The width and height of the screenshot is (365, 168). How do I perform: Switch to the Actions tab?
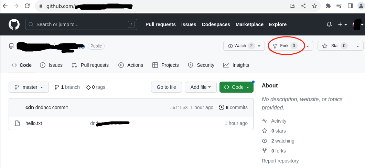pyautogui.click(x=131, y=65)
